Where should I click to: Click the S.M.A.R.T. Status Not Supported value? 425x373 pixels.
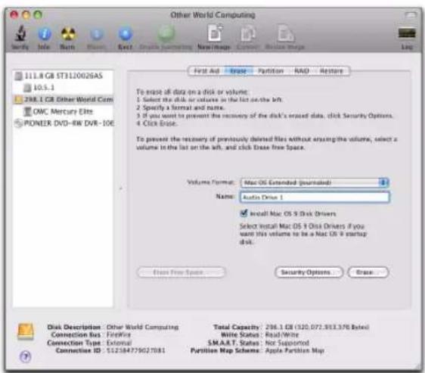(x=287, y=343)
